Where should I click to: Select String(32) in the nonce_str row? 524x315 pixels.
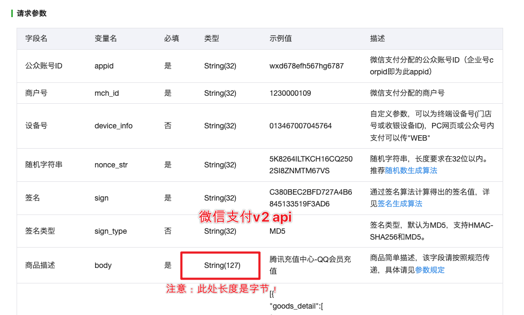[x=220, y=165]
